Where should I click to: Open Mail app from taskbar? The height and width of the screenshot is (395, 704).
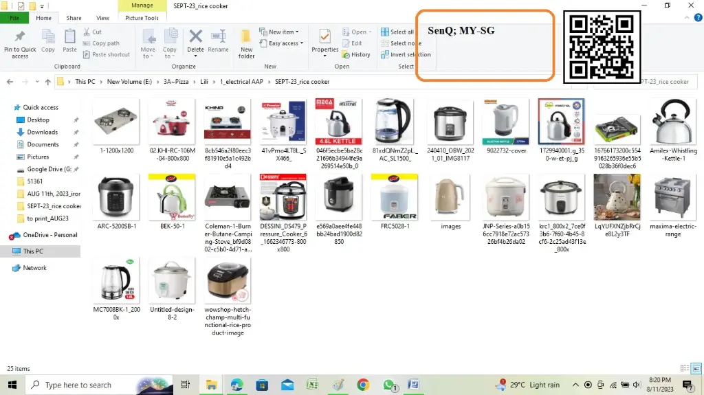point(287,385)
